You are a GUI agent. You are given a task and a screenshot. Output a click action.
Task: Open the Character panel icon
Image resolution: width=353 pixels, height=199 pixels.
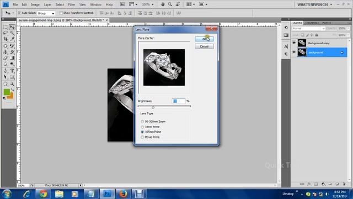(286, 46)
